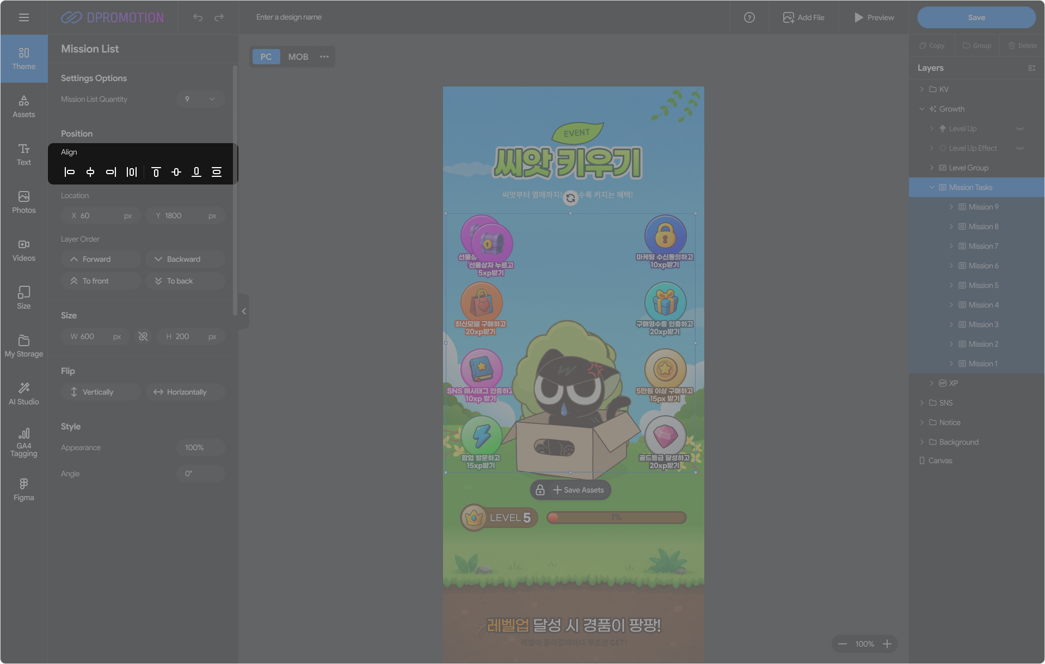Open the Figma import panel
Image resolution: width=1045 pixels, height=664 pixels.
coord(24,490)
